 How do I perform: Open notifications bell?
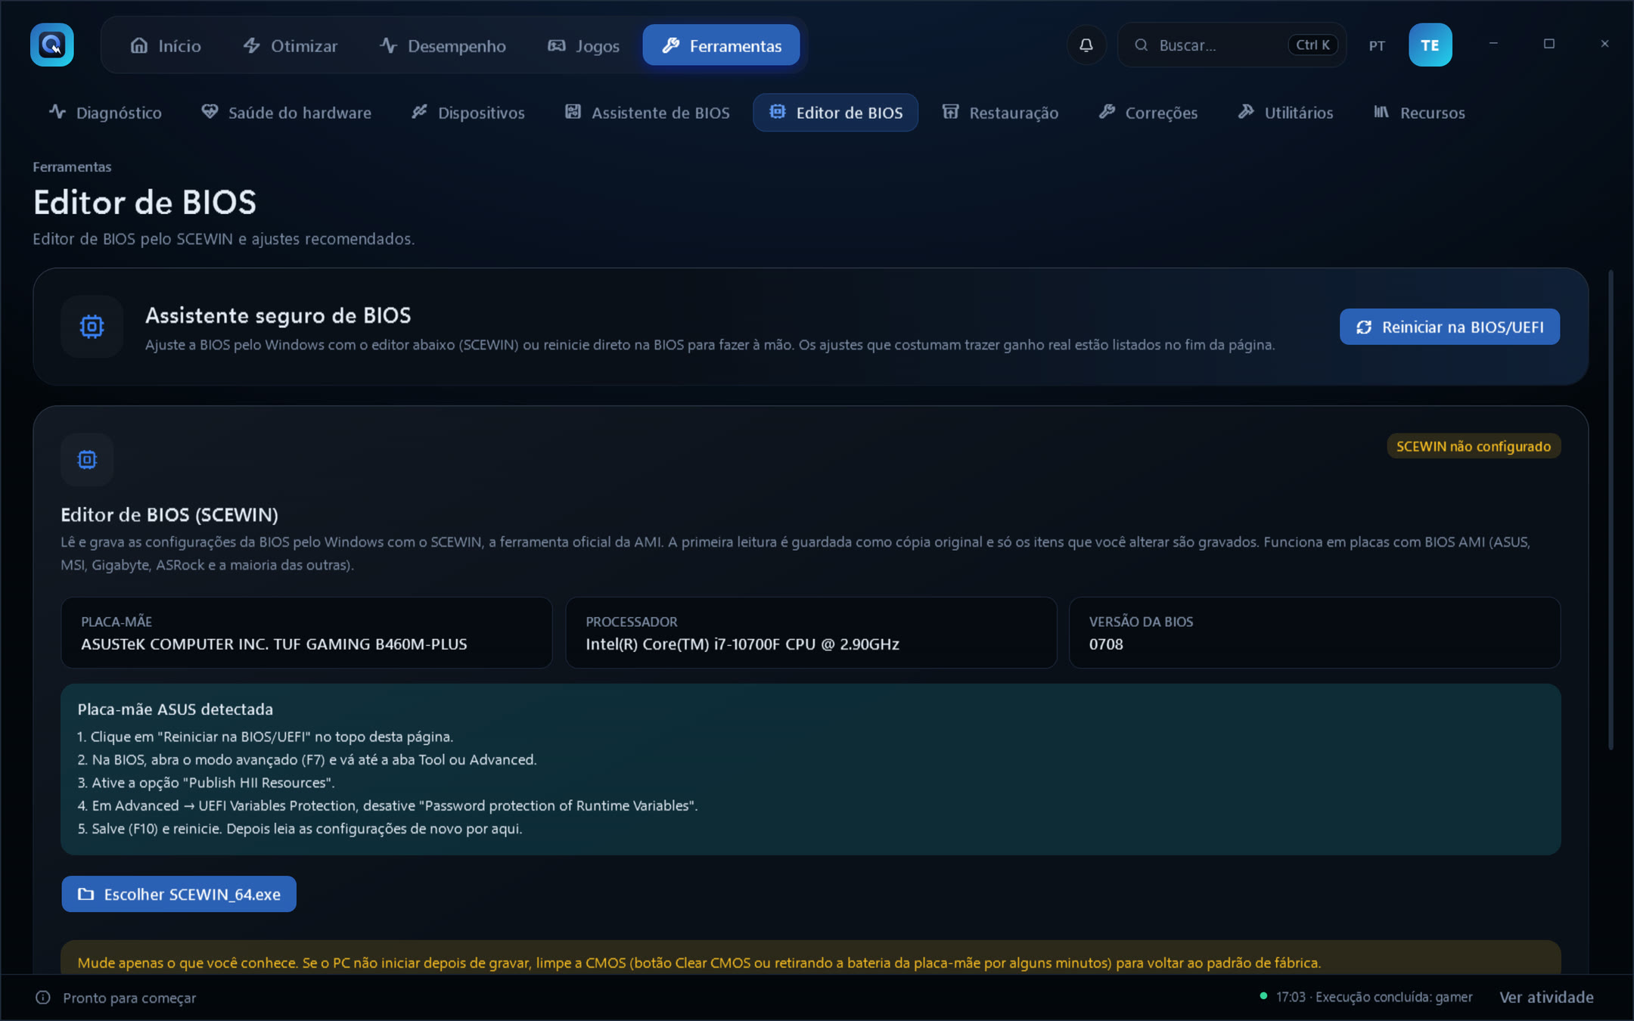pos(1086,45)
